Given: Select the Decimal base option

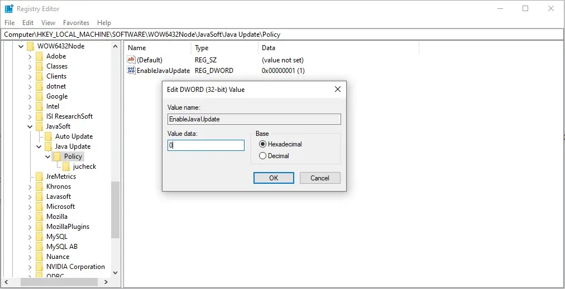Looking at the screenshot, I should (263, 156).
